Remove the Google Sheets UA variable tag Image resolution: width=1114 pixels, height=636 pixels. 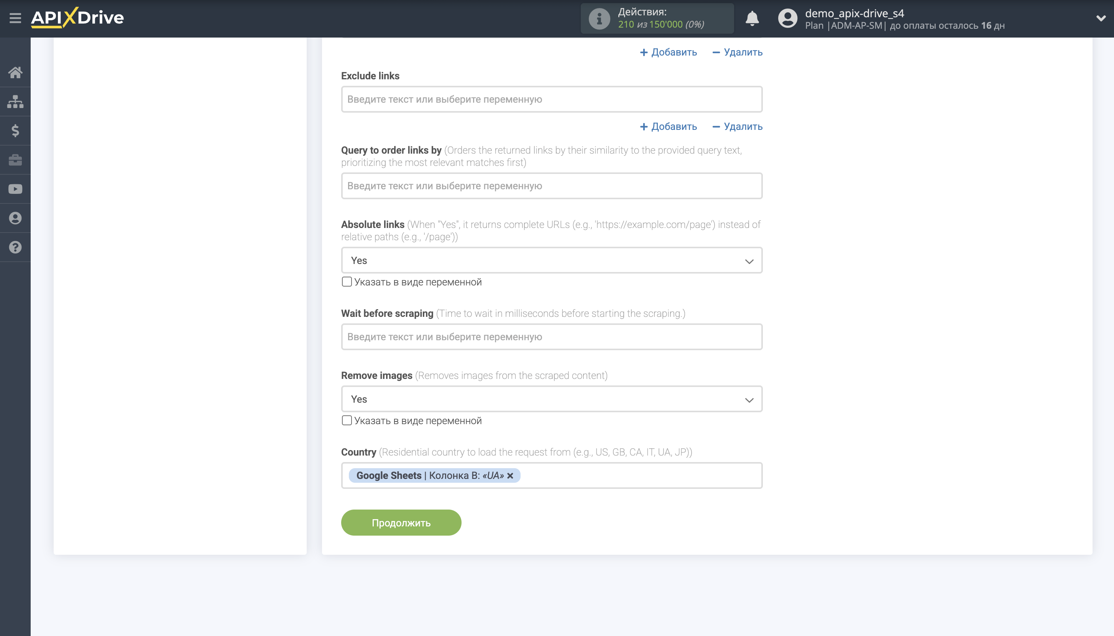(510, 476)
